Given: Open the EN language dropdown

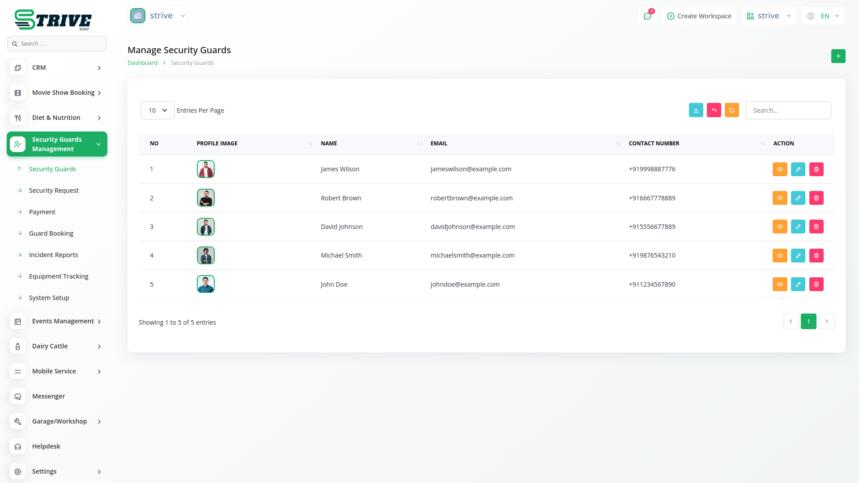Looking at the screenshot, I should [824, 16].
